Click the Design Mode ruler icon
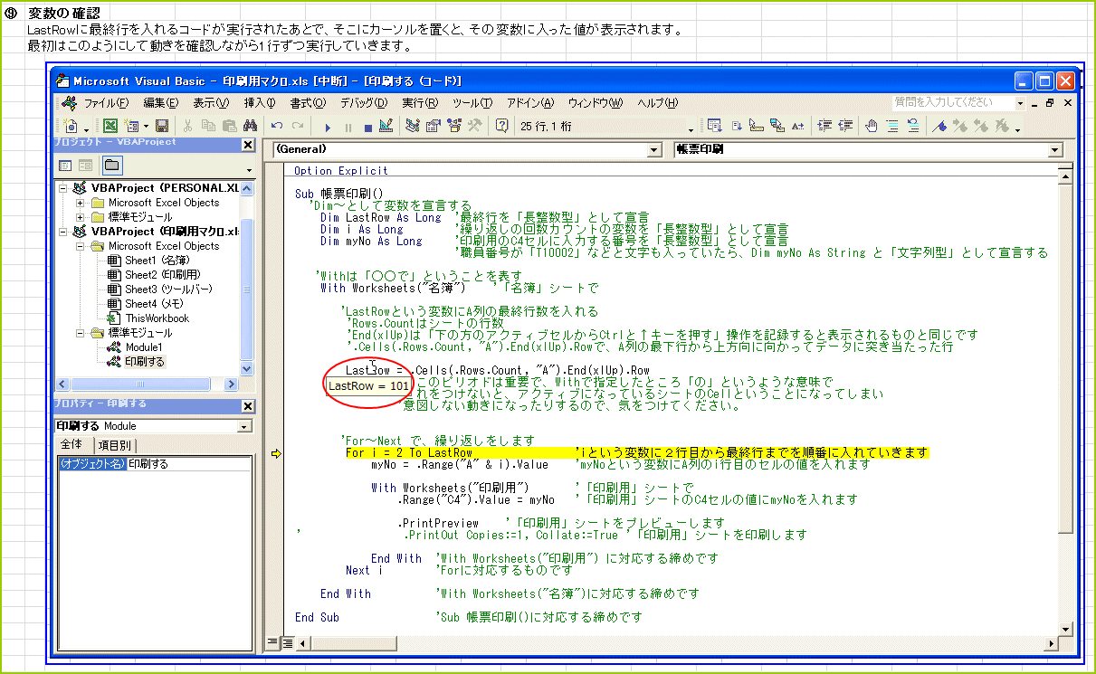This screenshot has height=674, width=1096. pyautogui.click(x=386, y=127)
